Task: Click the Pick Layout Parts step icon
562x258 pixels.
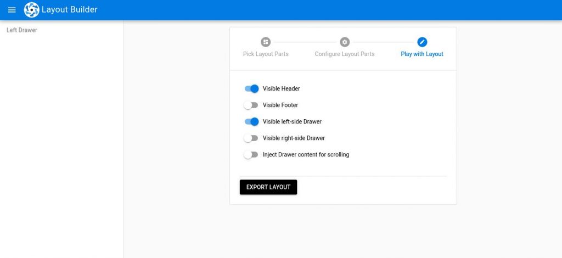Action: [266, 42]
